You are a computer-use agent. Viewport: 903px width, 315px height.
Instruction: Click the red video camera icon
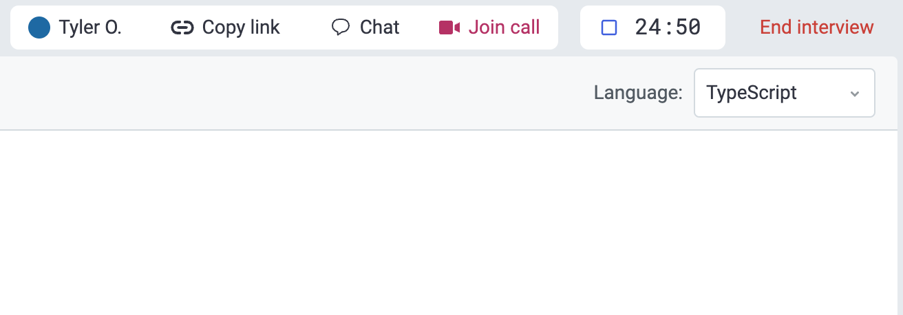(x=449, y=28)
